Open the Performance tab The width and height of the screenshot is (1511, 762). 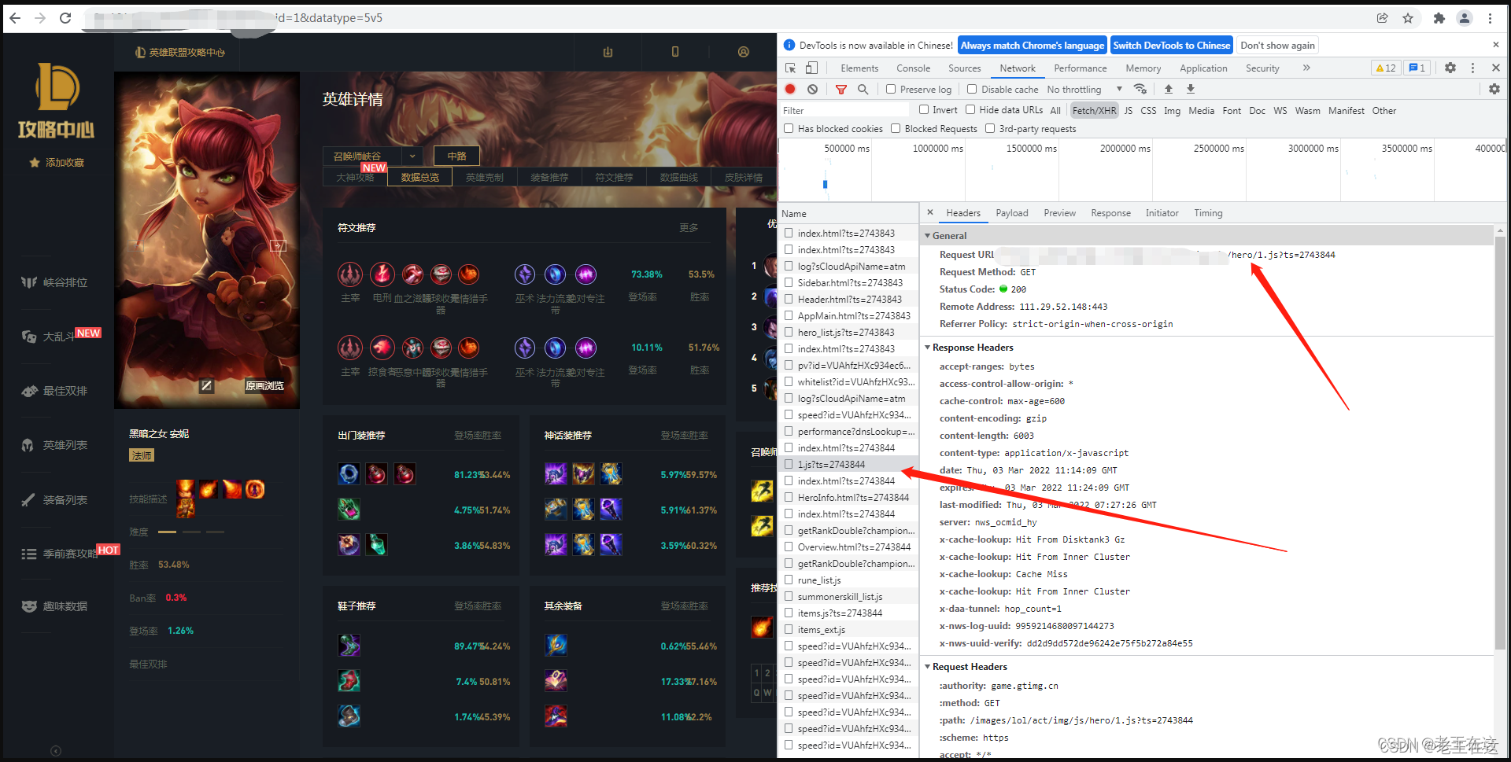tap(1081, 68)
